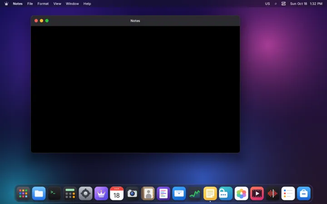Open Calendar showing 18 in dock

coord(117,194)
